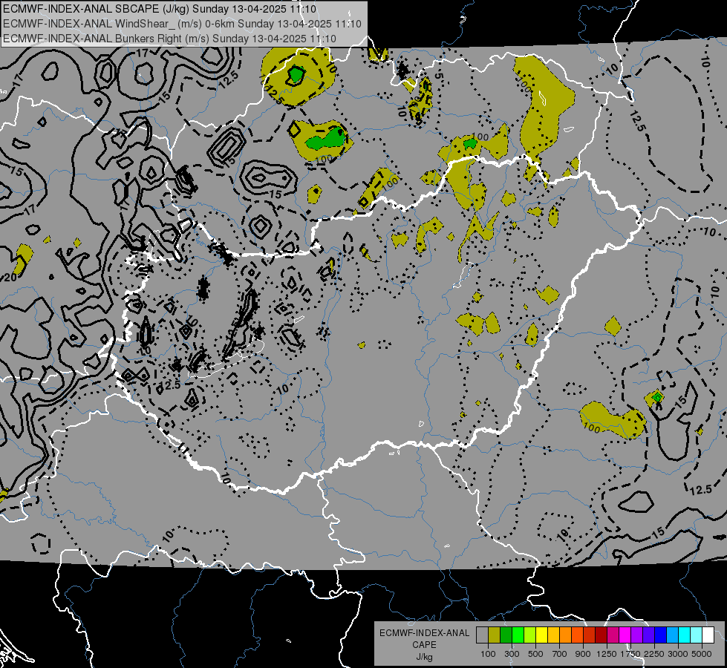
Task: Pick the dark green legend swatch
Action: 506,635
